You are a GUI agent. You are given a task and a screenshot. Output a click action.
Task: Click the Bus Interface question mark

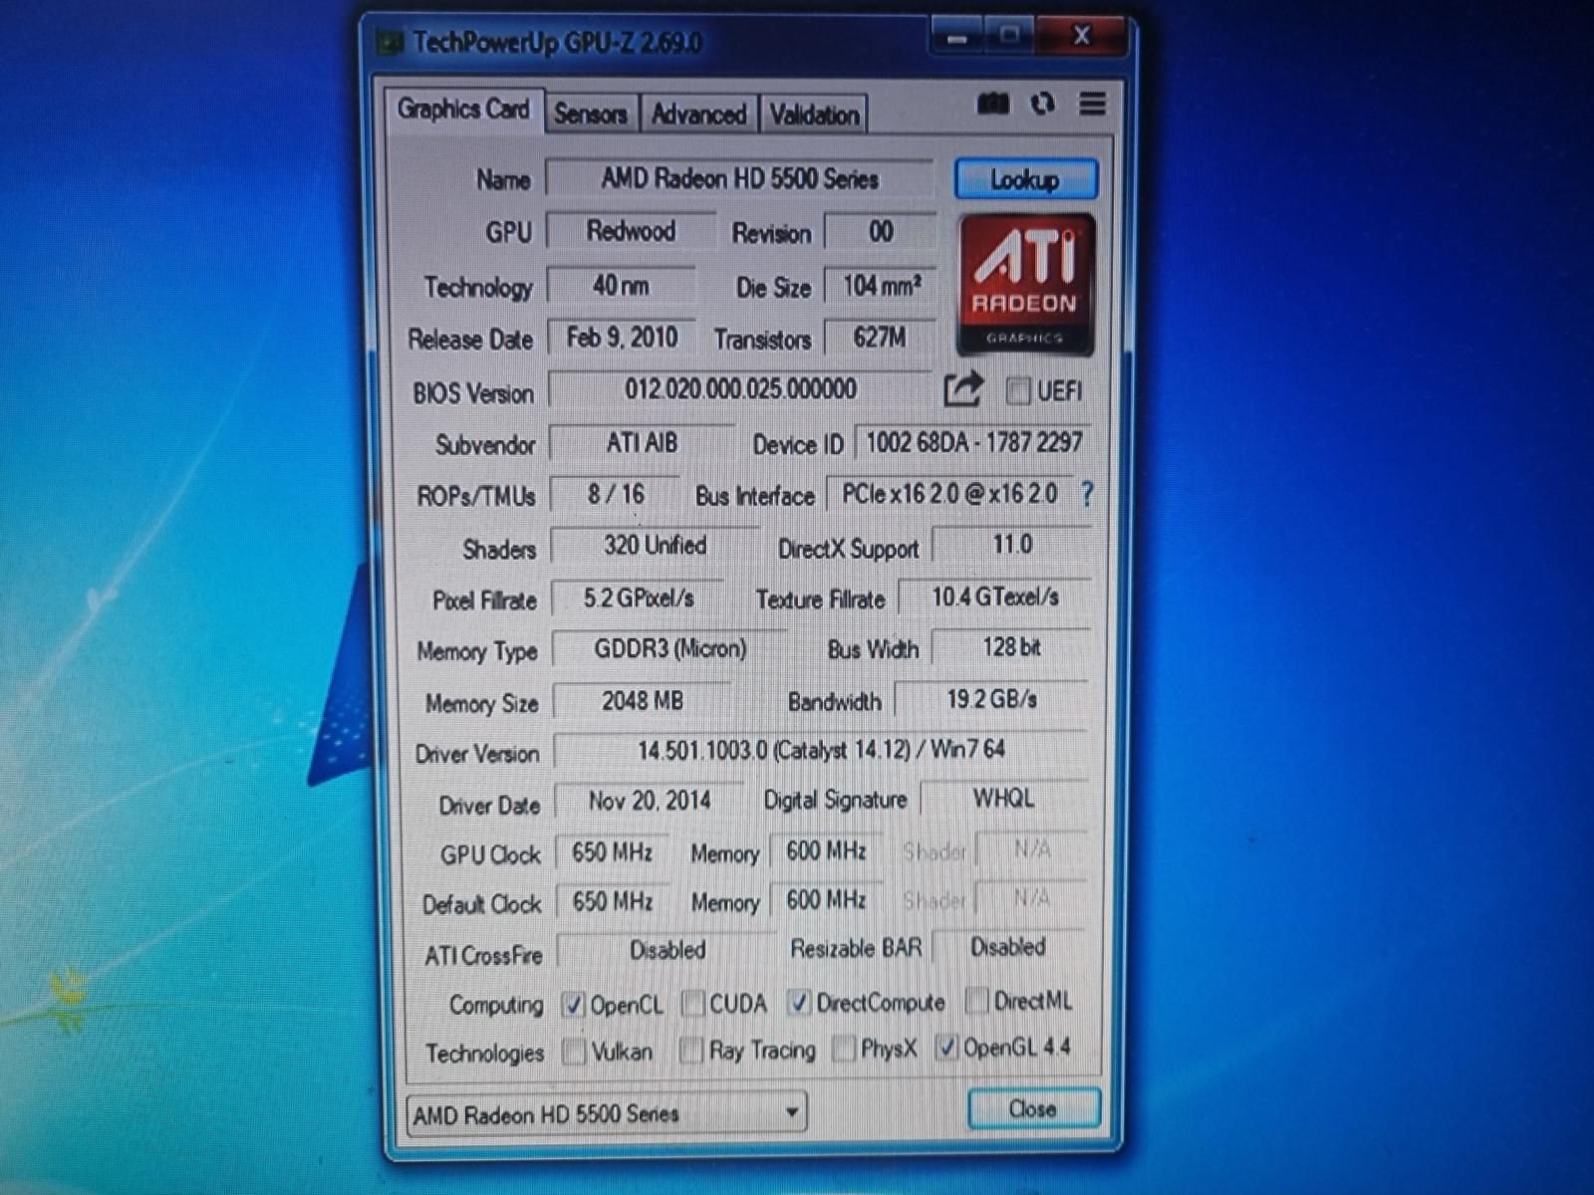[x=1086, y=494]
